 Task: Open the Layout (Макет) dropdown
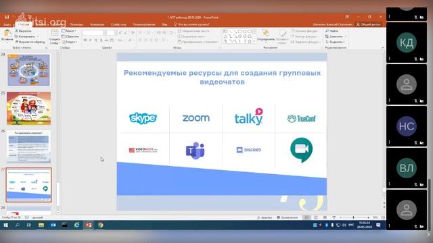click(x=68, y=31)
